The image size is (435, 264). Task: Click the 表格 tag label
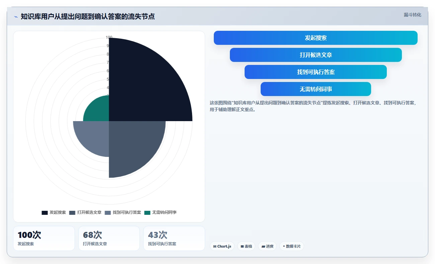point(248,246)
